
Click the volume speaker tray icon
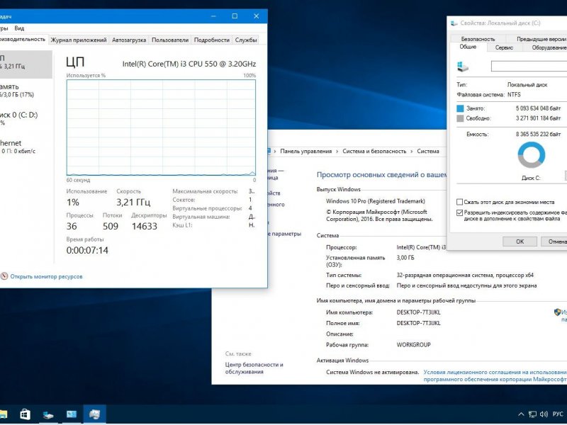tap(544, 414)
